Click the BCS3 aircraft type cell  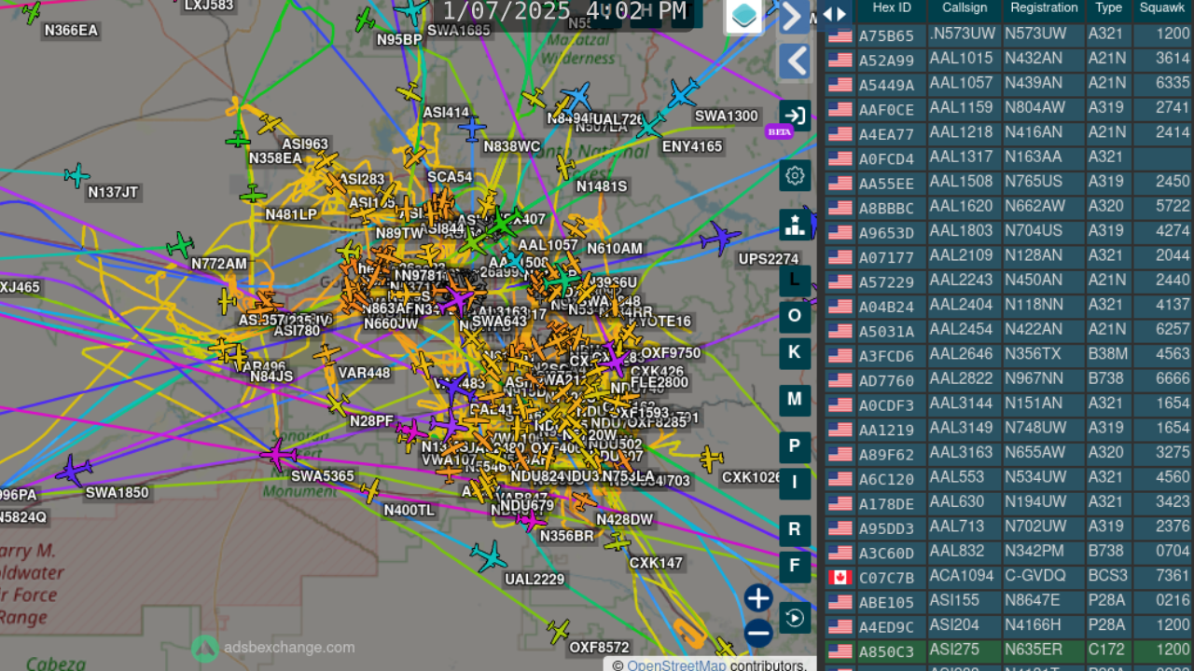pyautogui.click(x=1109, y=577)
